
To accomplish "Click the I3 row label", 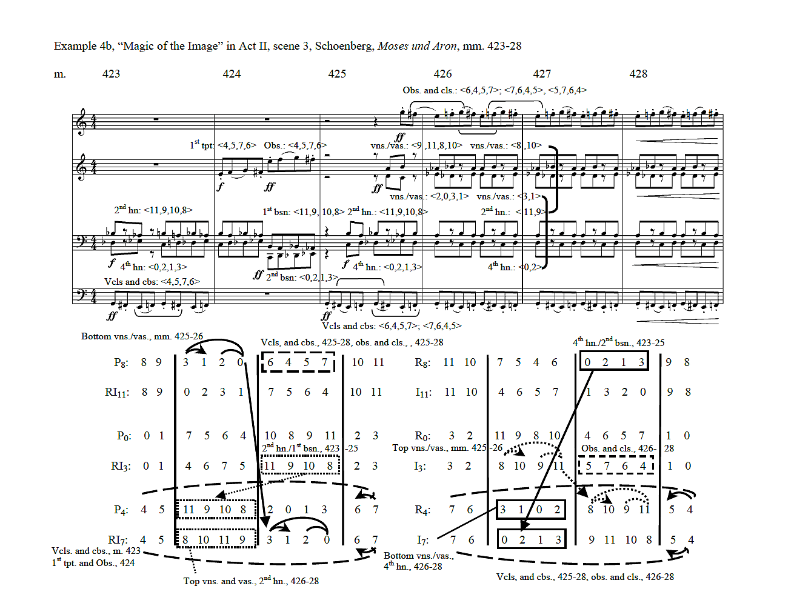I will tap(421, 466).
